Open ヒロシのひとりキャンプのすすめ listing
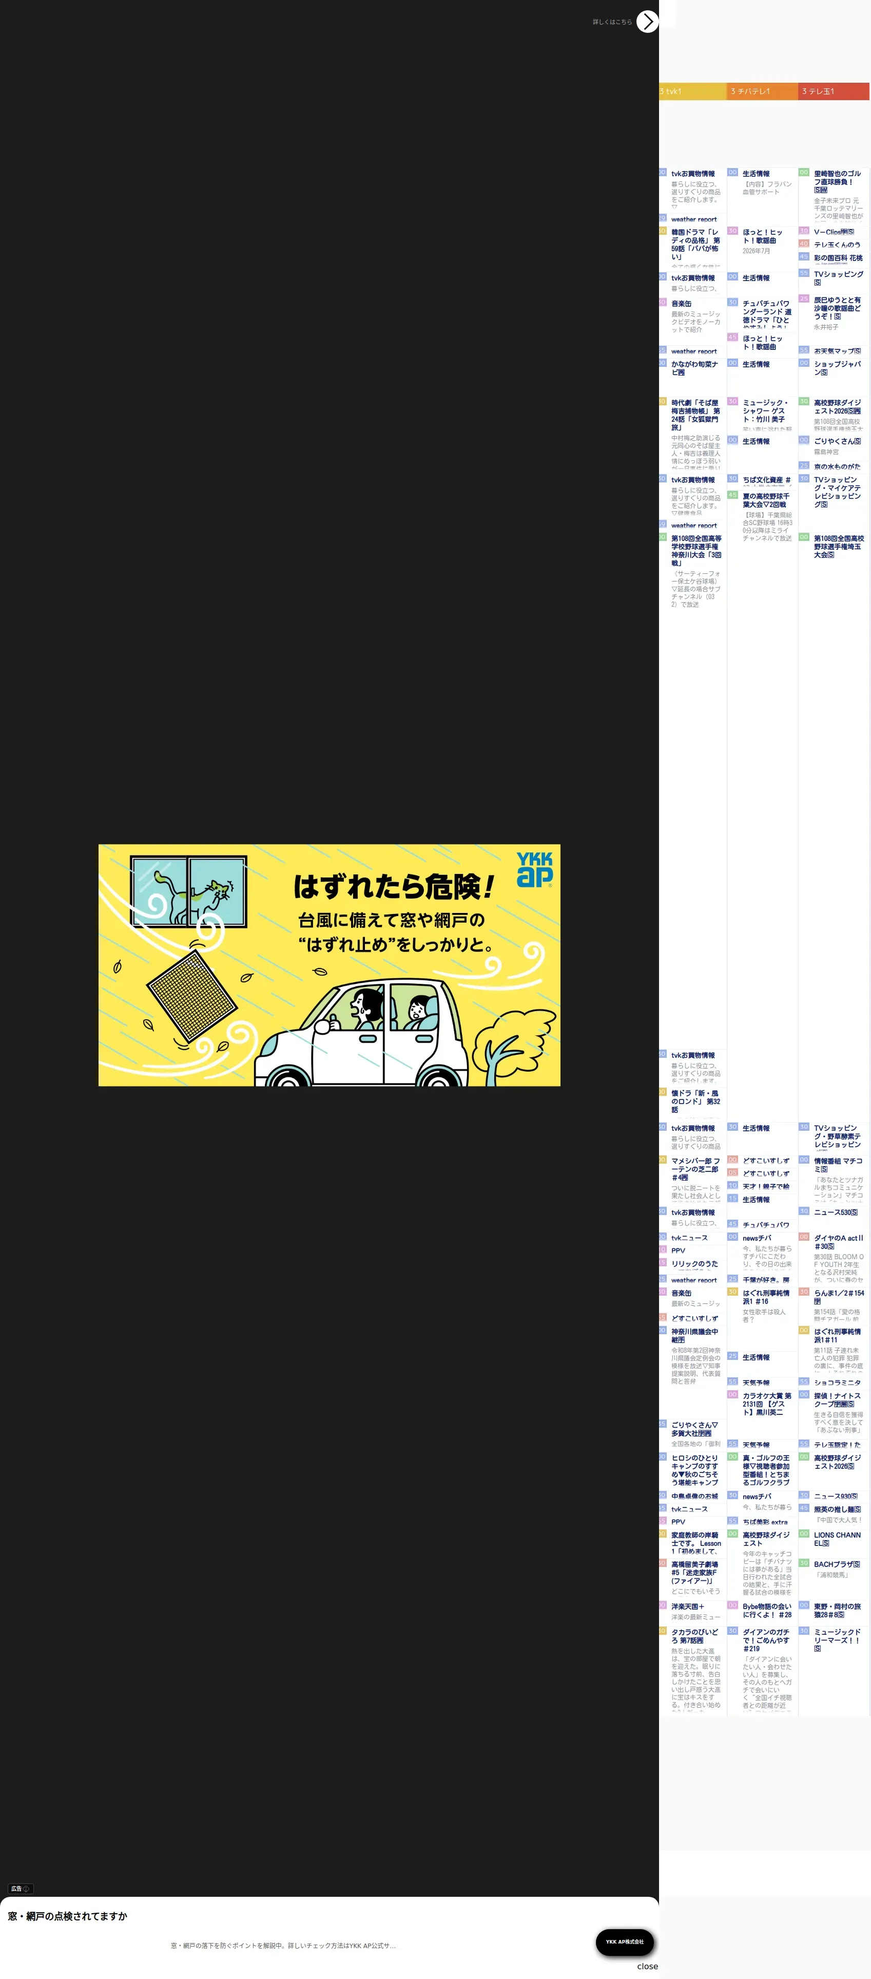This screenshot has height=1979, width=871. [695, 1470]
